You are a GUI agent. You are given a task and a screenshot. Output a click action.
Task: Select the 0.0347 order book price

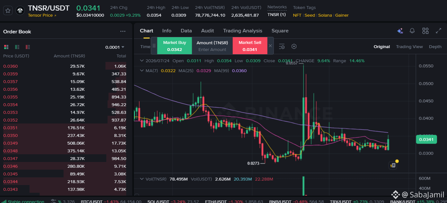click(x=10, y=158)
